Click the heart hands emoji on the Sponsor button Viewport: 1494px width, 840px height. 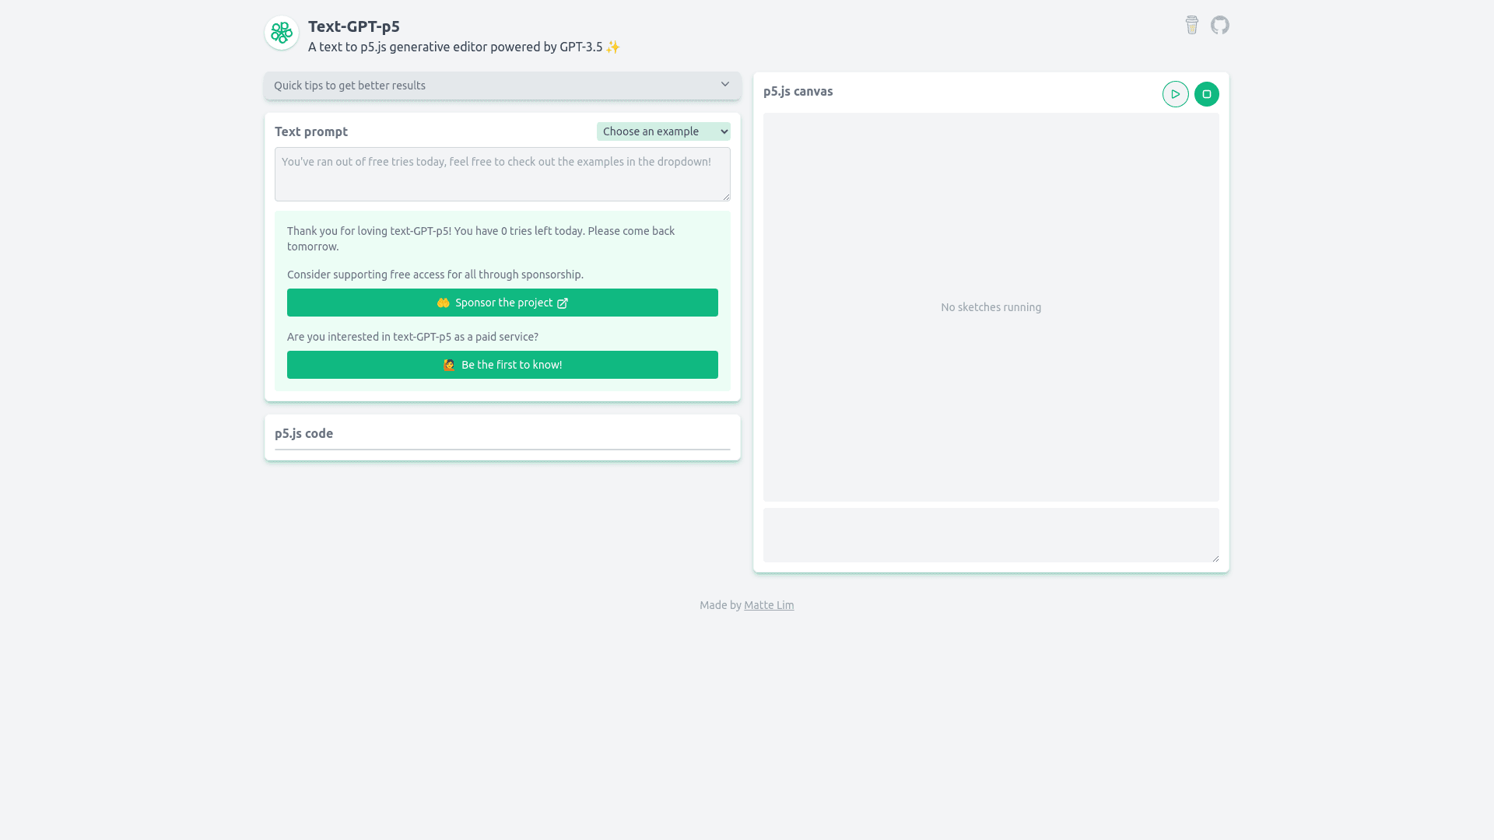[443, 303]
